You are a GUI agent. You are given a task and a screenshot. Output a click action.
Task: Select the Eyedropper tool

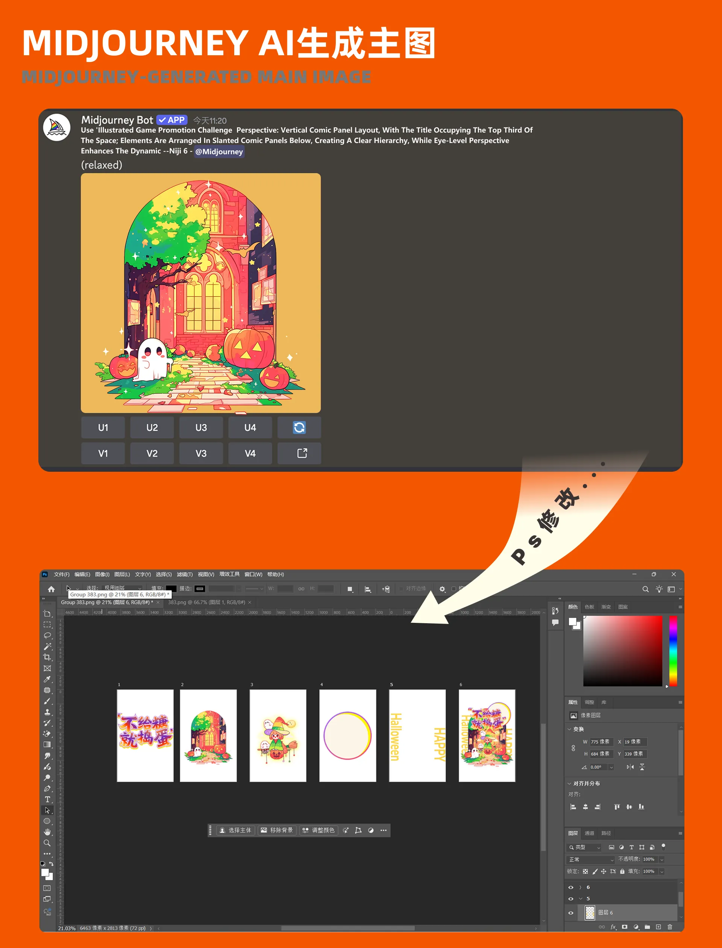[47, 679]
